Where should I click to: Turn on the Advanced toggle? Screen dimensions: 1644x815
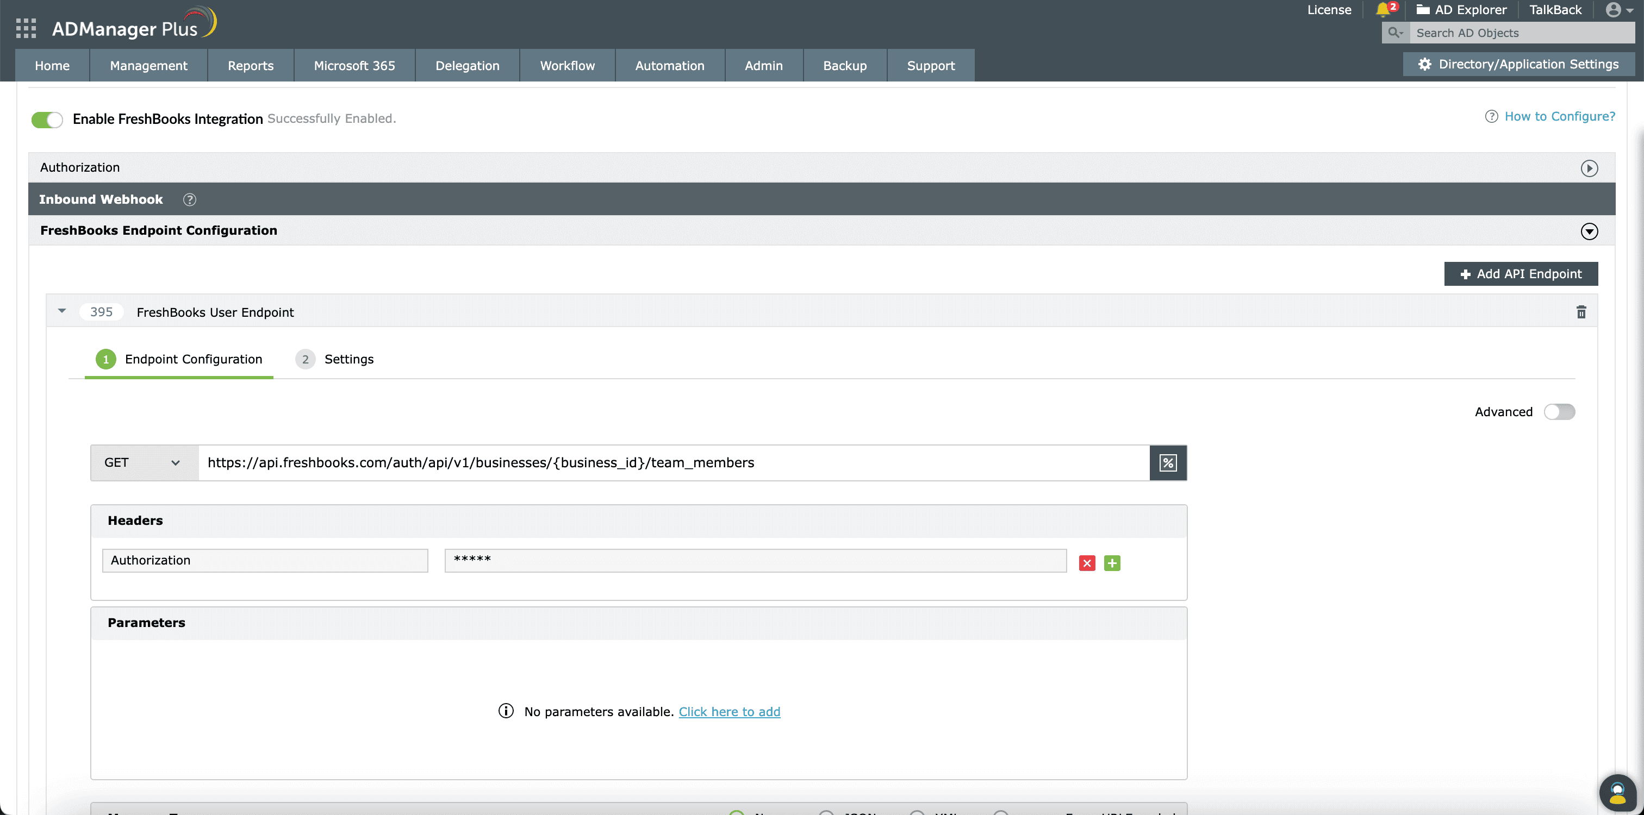click(1559, 412)
